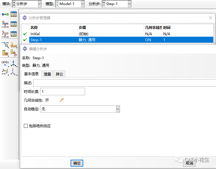Click the 取消 button
This screenshot has width=216, height=169.
tap(189, 163)
